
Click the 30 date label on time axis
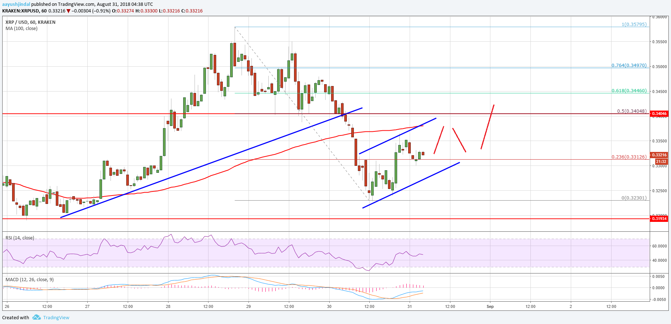[x=329, y=307]
